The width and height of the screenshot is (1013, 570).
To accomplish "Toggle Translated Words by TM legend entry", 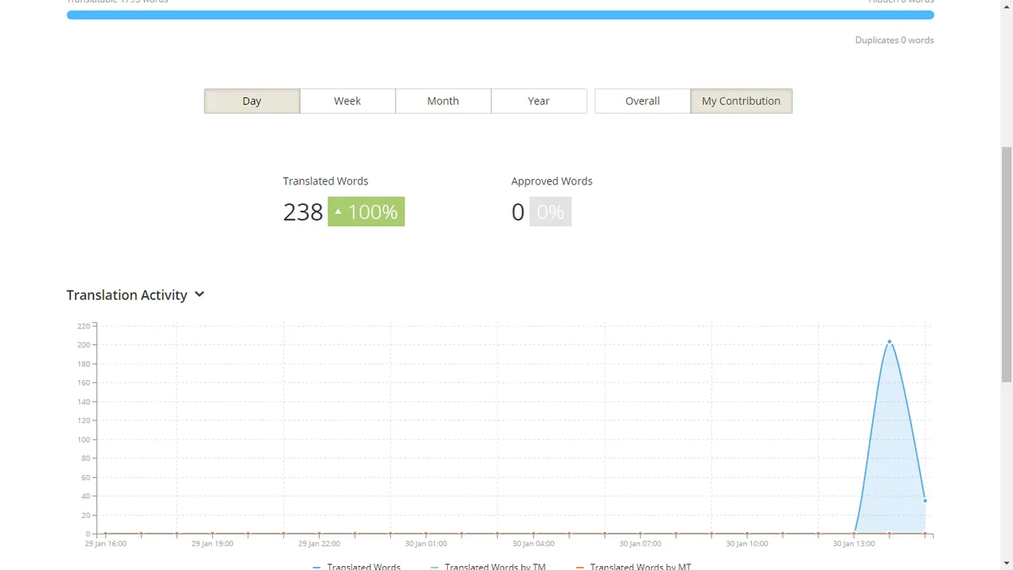I will pos(488,566).
